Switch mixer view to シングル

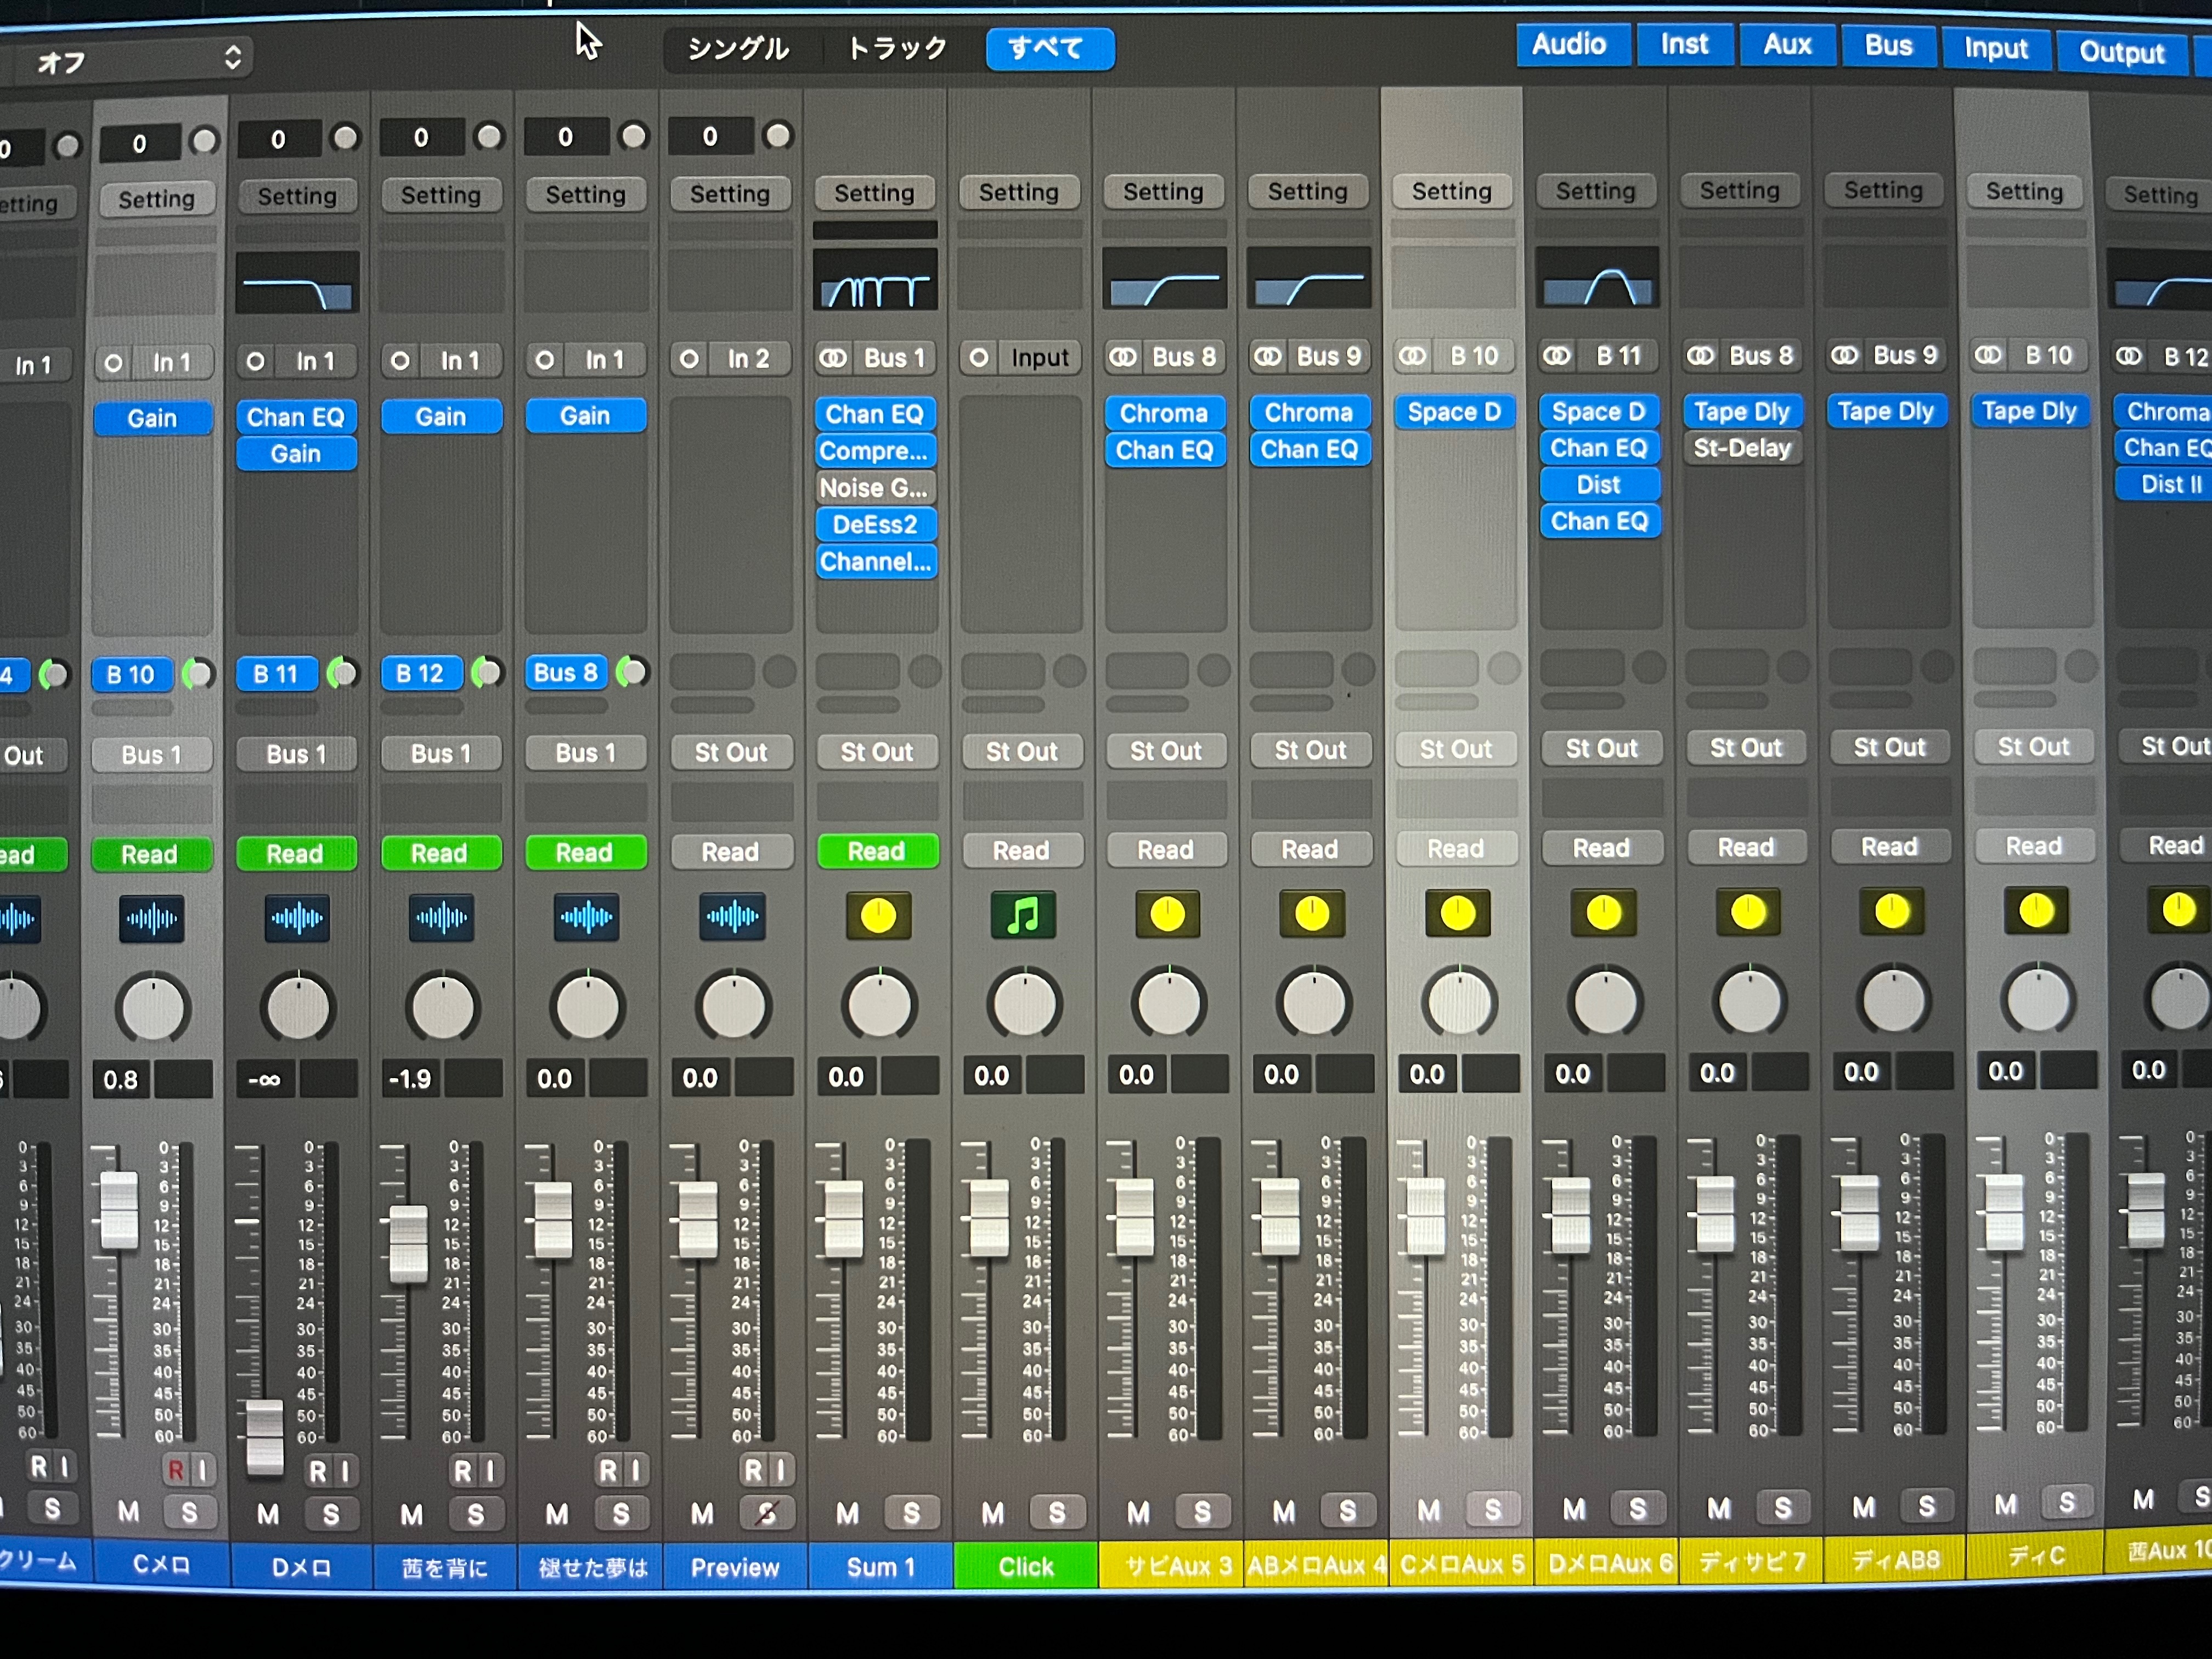tap(738, 48)
